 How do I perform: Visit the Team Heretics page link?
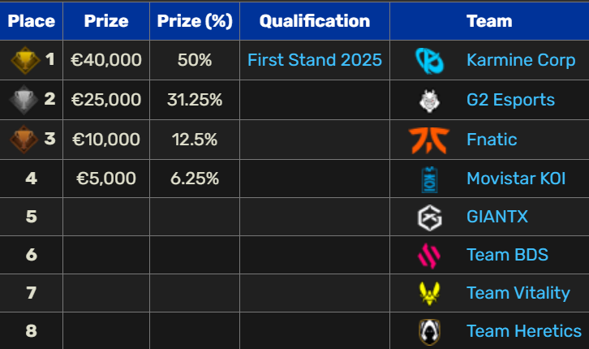click(524, 331)
